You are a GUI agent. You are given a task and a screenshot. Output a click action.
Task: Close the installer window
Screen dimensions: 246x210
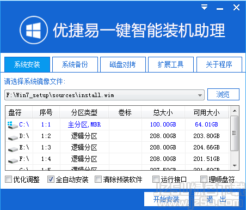click(x=236, y=8)
